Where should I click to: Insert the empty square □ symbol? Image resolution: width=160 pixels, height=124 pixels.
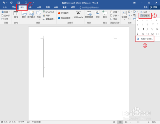pyautogui.click(x=157, y=34)
